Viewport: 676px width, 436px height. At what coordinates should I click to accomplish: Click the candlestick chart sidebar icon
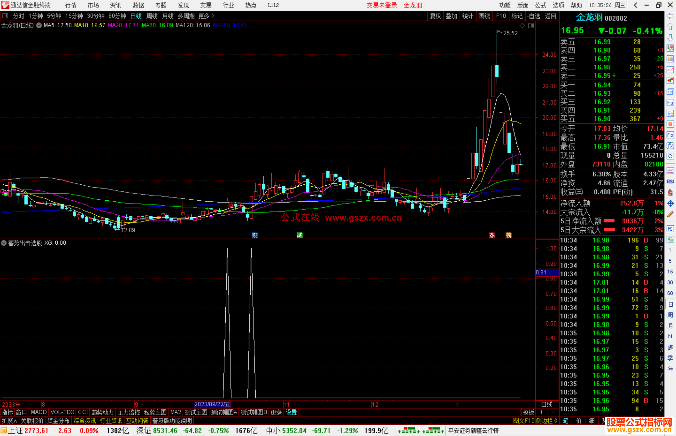coord(670,81)
